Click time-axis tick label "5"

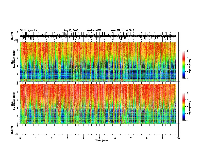99,138
